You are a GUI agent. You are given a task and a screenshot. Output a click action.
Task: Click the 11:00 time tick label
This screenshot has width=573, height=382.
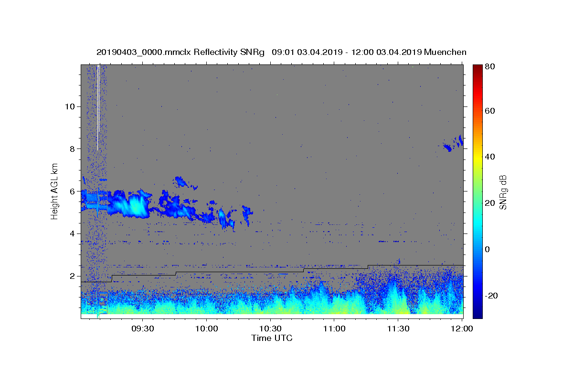coord(334,329)
